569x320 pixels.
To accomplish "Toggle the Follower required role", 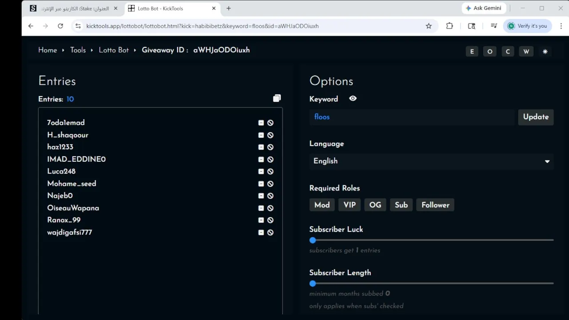I will (435, 205).
